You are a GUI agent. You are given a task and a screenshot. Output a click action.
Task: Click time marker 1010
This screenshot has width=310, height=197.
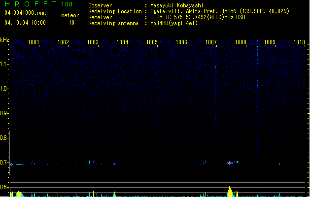(x=299, y=42)
